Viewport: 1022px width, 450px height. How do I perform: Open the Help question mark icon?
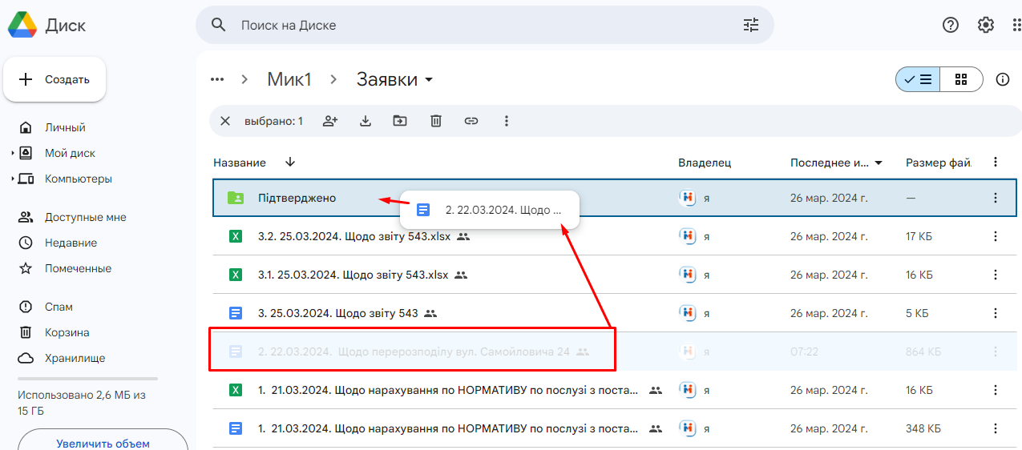pos(951,25)
